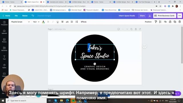Open the letter and line spacing options
The width and height of the screenshot is (183, 103).
(77, 22)
